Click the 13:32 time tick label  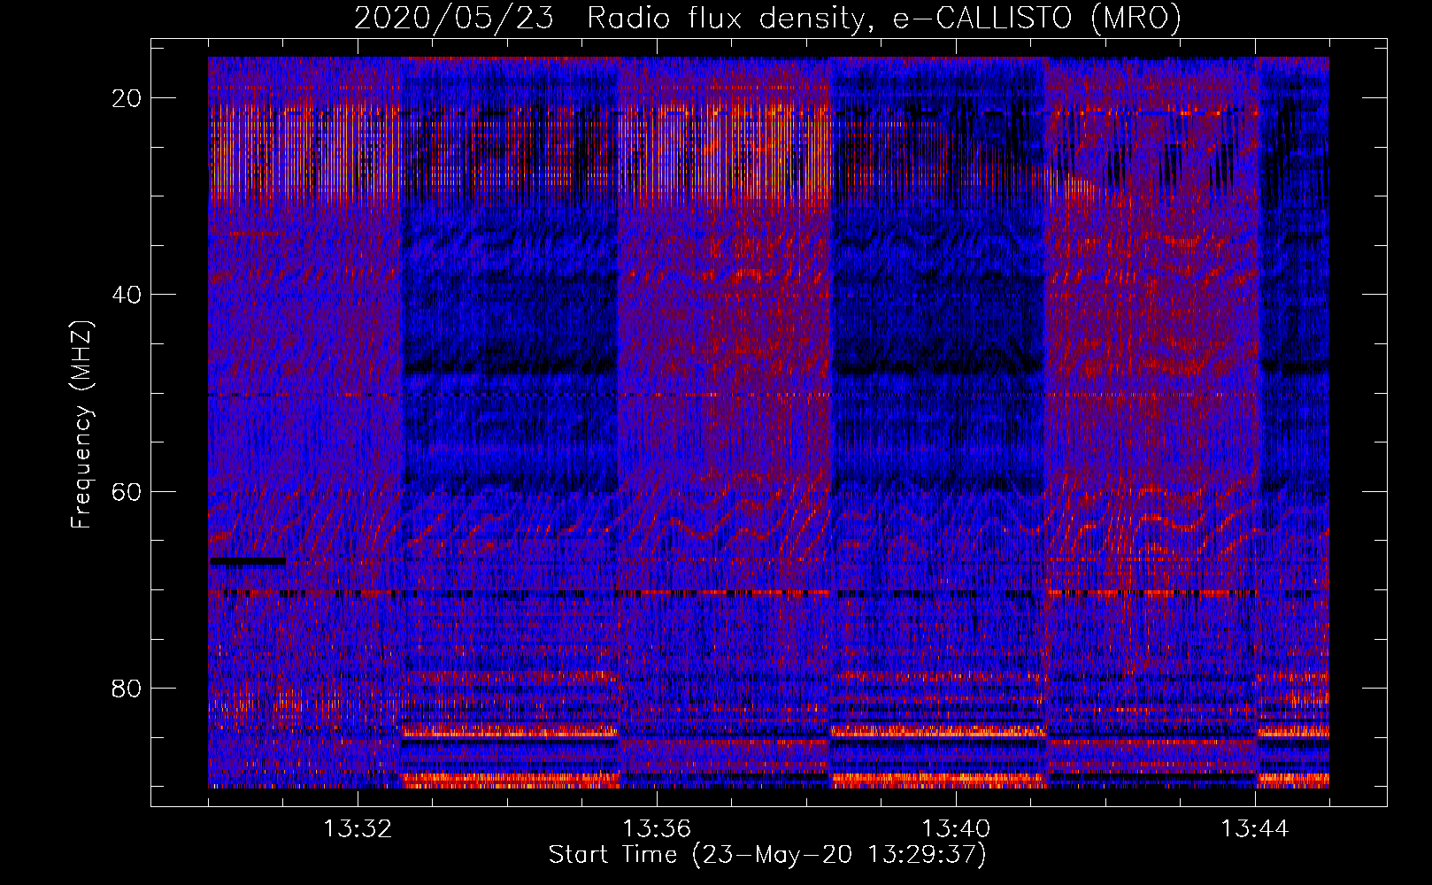coord(358,829)
